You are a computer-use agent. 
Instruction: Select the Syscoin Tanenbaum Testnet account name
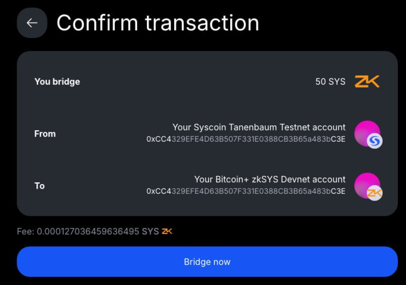(259, 127)
